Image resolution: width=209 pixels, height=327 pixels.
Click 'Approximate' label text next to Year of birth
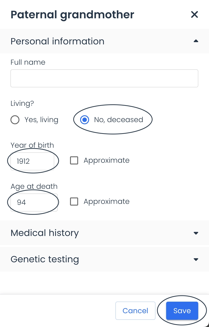coord(107,160)
